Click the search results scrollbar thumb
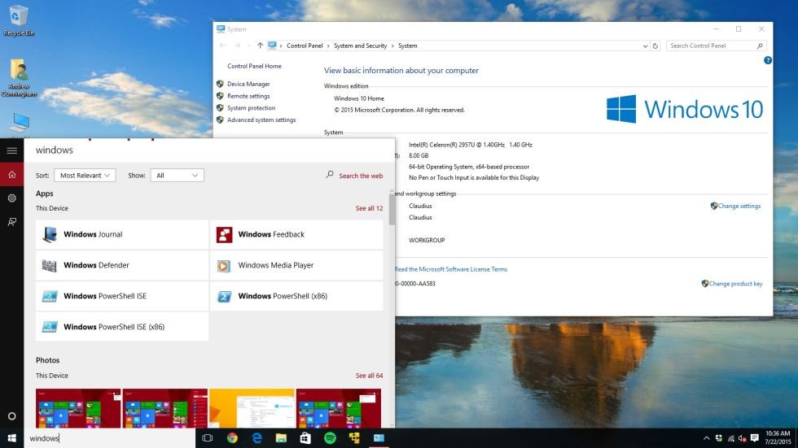This screenshot has height=448, width=798. click(392, 209)
